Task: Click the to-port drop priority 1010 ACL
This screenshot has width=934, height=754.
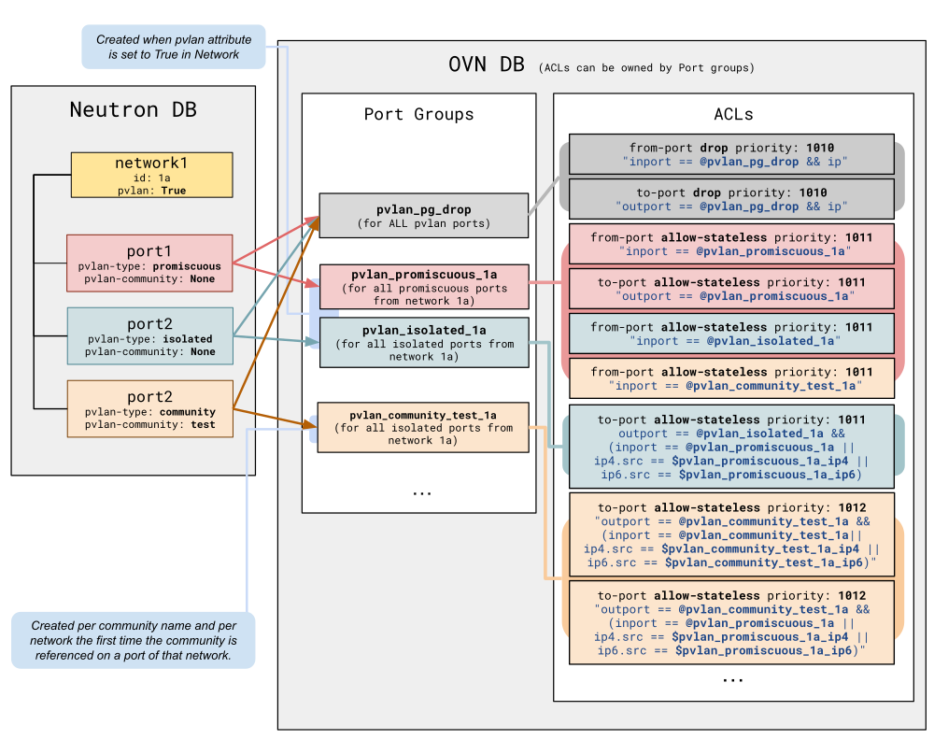Action: [731, 199]
